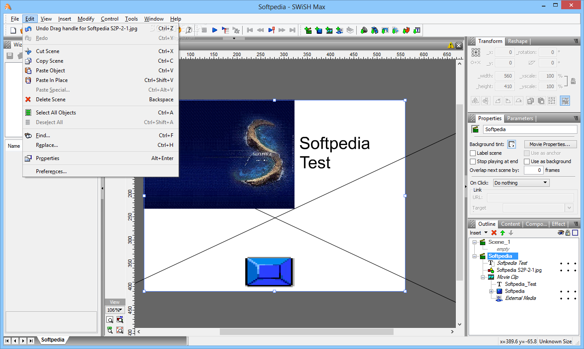Select Delete Scene in the Edit menu
The width and height of the screenshot is (584, 349).
(x=101, y=100)
